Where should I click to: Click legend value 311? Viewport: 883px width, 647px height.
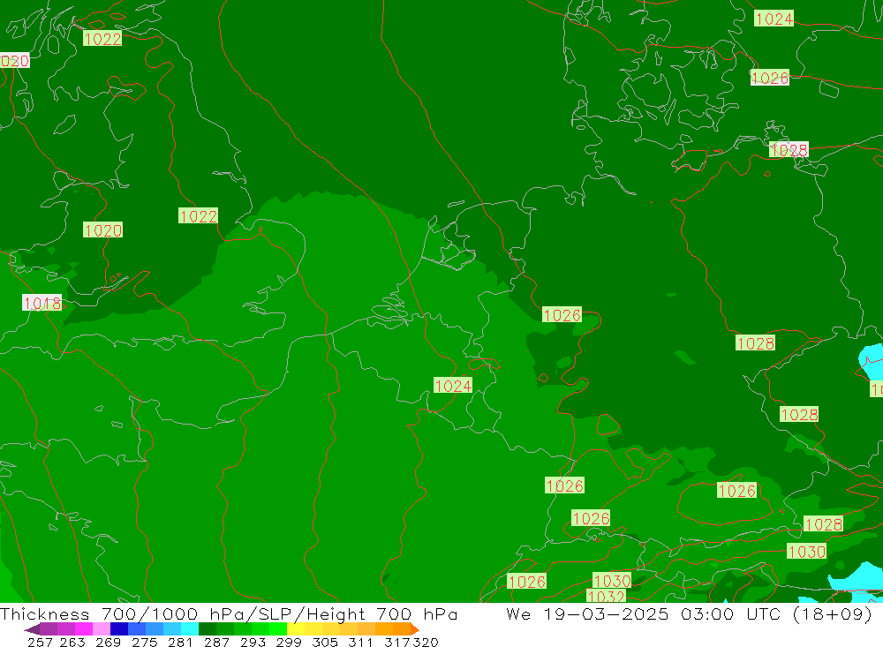coord(360,642)
